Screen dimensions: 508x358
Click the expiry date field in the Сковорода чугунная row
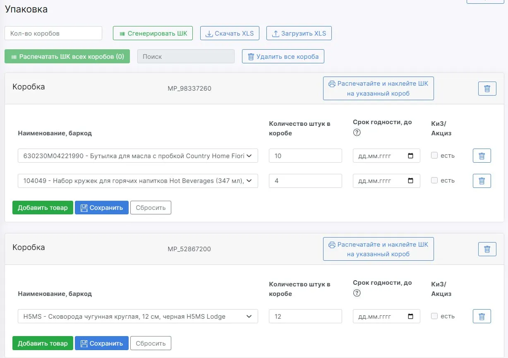386,317
